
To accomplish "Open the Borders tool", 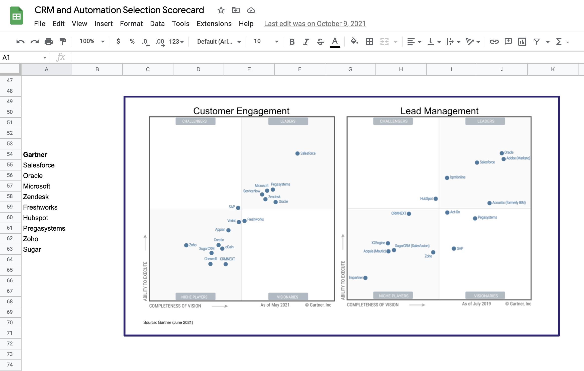I will pos(369,42).
